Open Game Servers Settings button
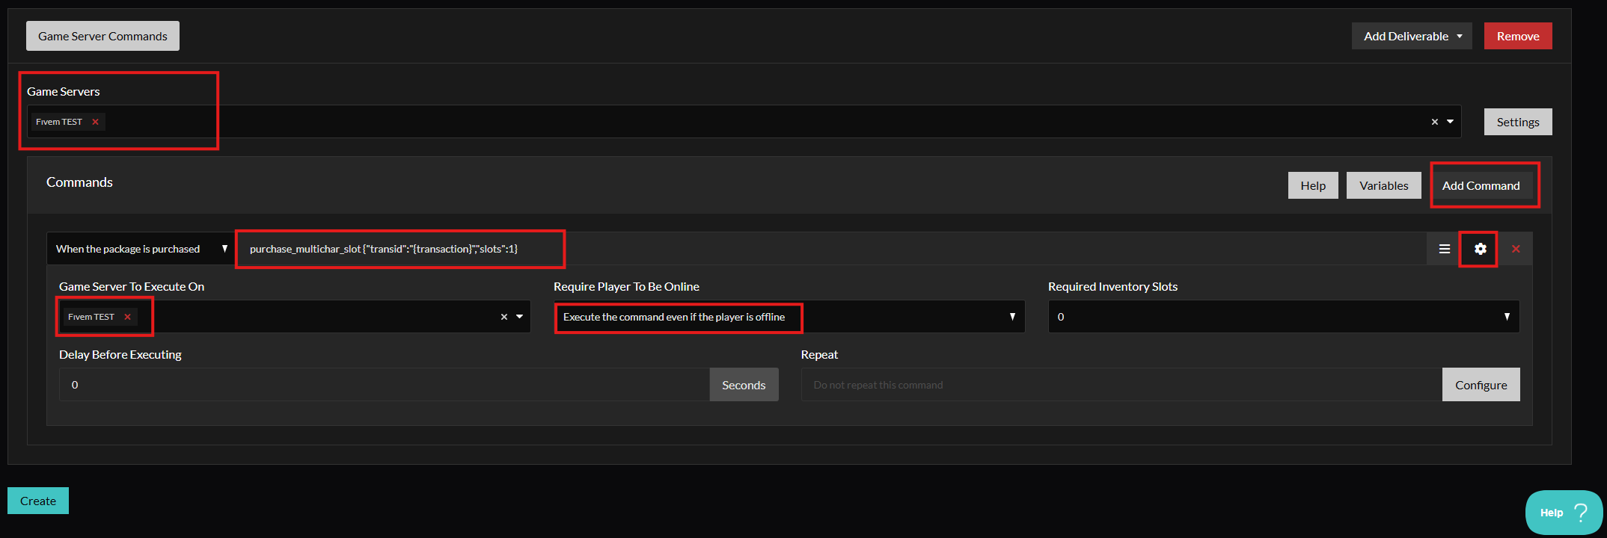This screenshot has height=538, width=1607. (x=1518, y=122)
